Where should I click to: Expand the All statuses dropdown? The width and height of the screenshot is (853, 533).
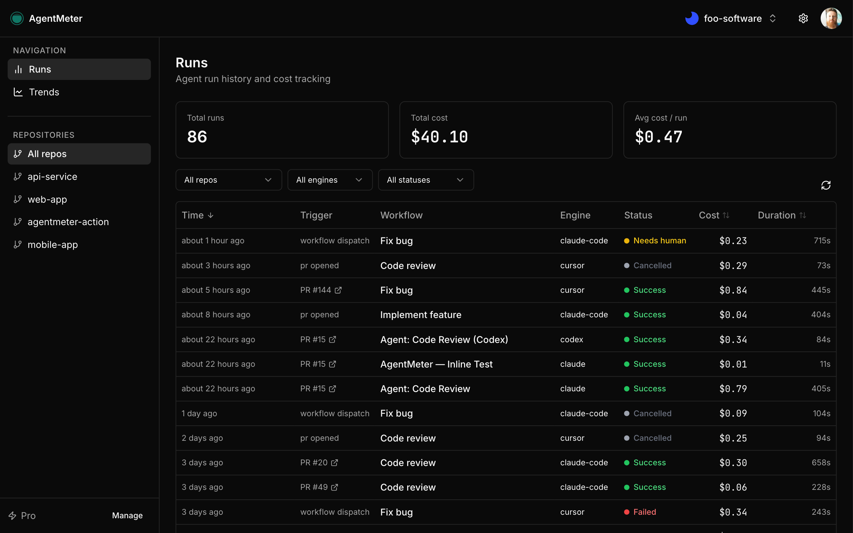pyautogui.click(x=426, y=180)
